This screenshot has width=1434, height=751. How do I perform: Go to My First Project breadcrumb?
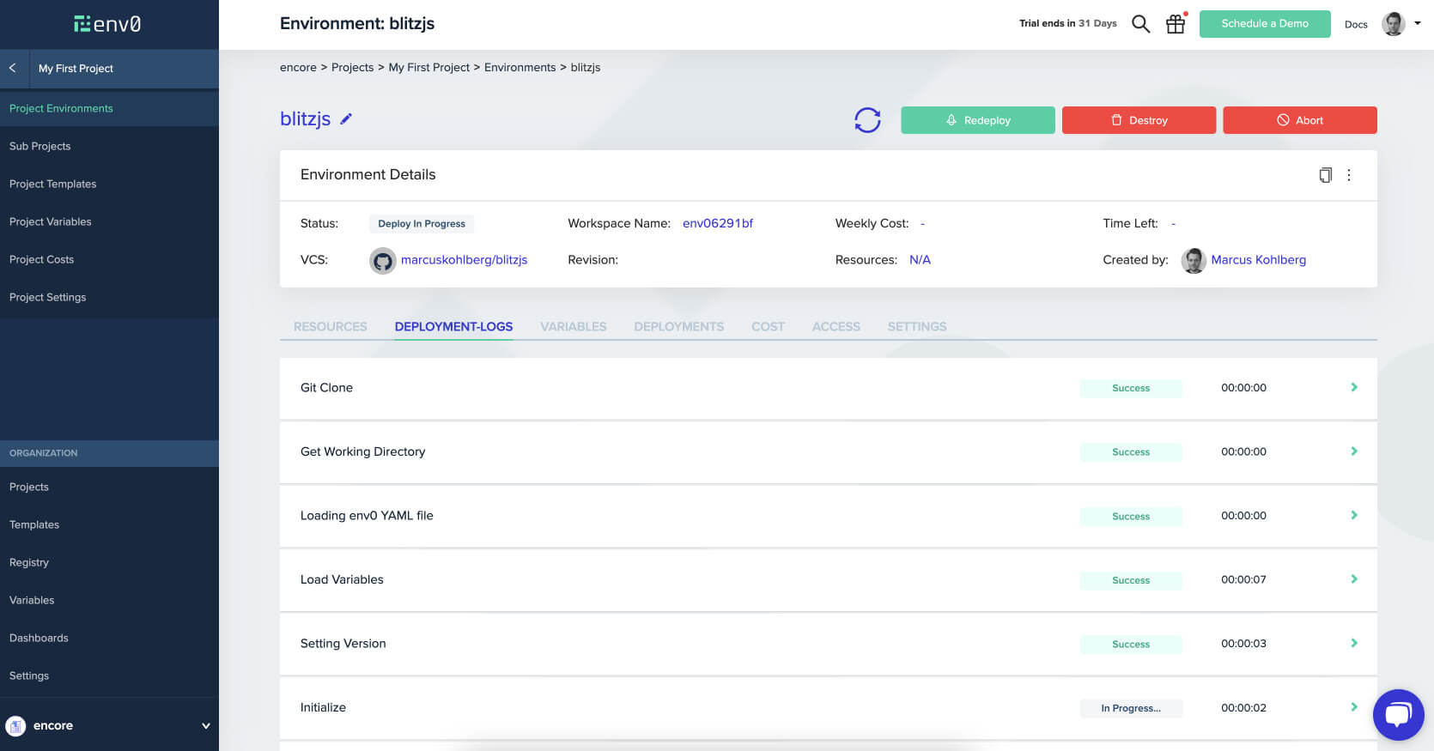pyautogui.click(x=428, y=68)
